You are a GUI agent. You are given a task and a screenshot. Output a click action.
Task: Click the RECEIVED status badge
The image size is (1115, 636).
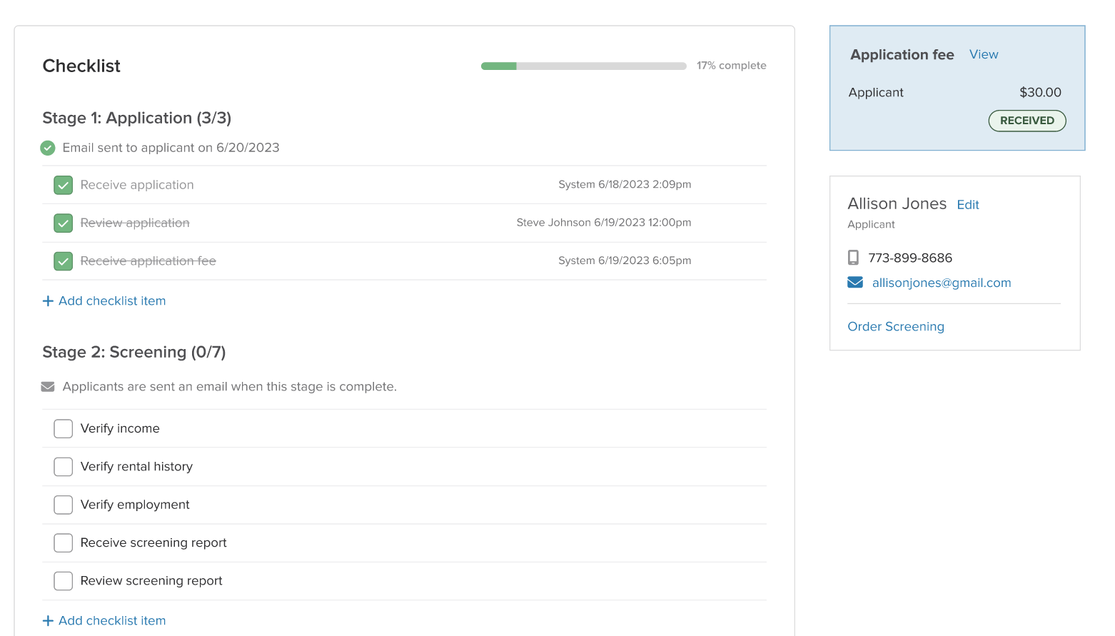point(1026,121)
